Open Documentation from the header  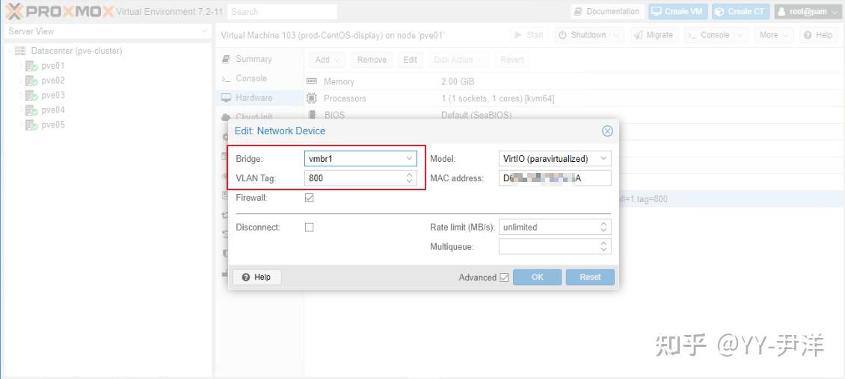[x=606, y=11]
